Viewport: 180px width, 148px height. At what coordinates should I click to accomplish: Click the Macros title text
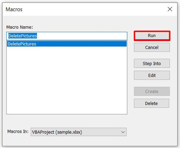pyautogui.click(x=14, y=9)
